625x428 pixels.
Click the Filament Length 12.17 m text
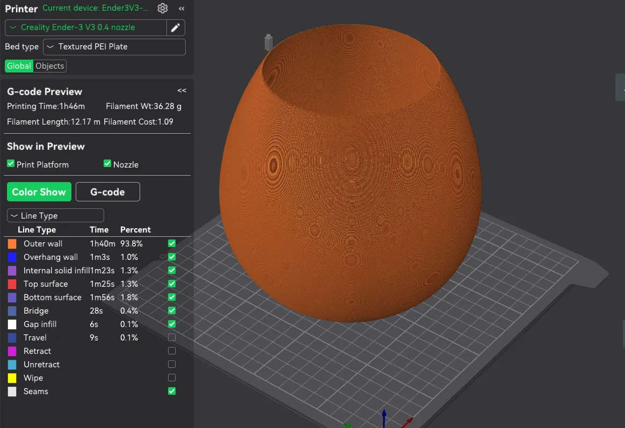click(53, 121)
